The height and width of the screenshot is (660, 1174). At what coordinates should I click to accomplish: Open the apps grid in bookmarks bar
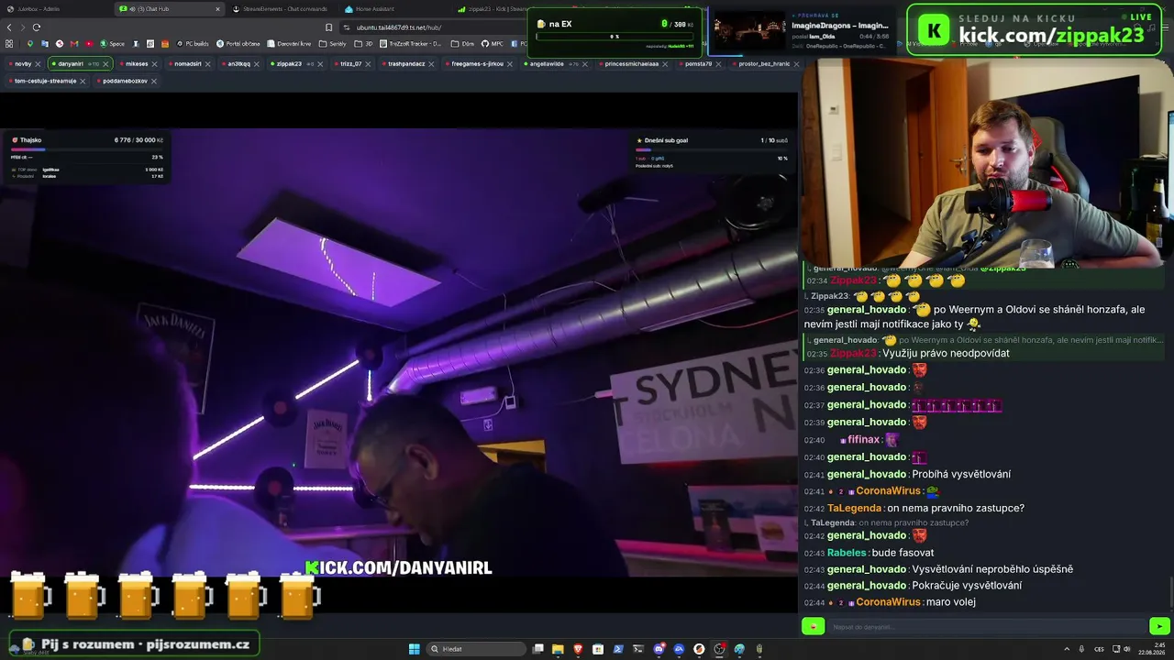click(x=9, y=43)
